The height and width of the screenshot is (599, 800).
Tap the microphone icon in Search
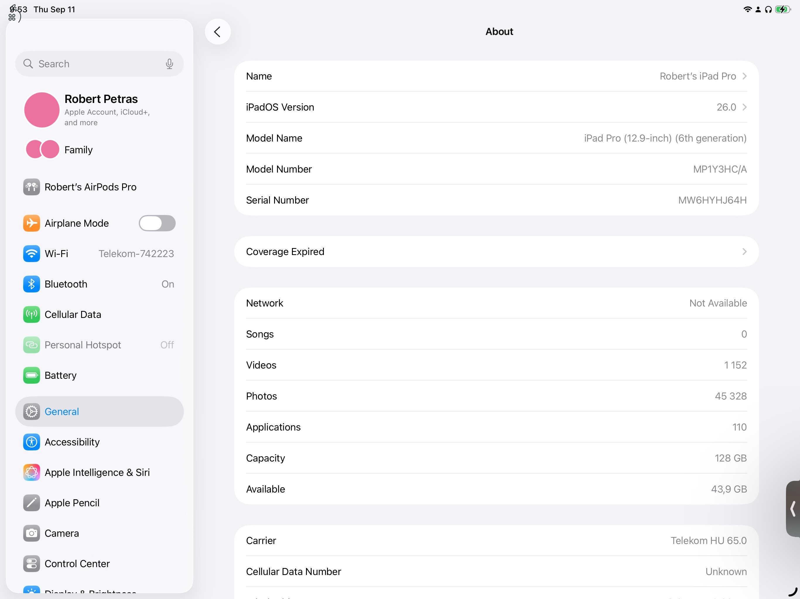click(169, 64)
